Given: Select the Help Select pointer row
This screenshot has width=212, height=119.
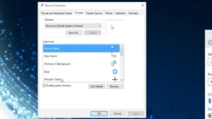Looking at the screenshot, I should pyautogui.click(x=81, y=56).
